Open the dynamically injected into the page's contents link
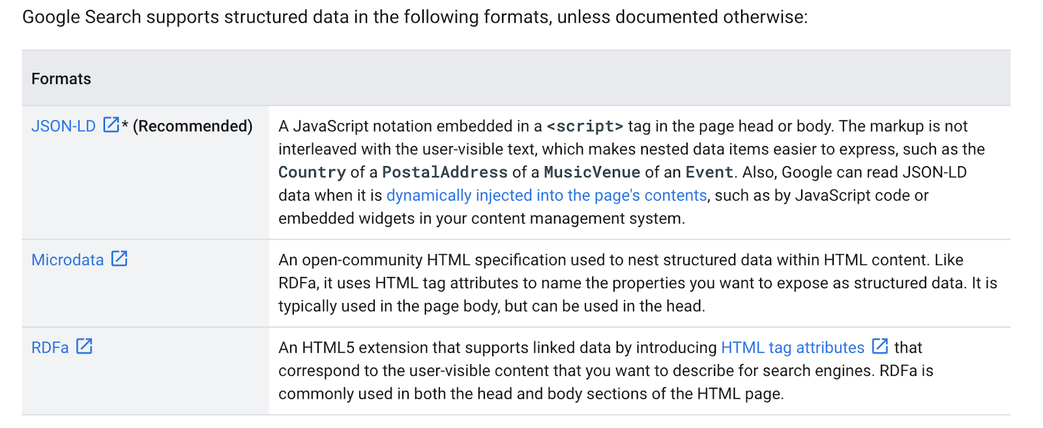This screenshot has height=428, width=1043. pos(546,195)
